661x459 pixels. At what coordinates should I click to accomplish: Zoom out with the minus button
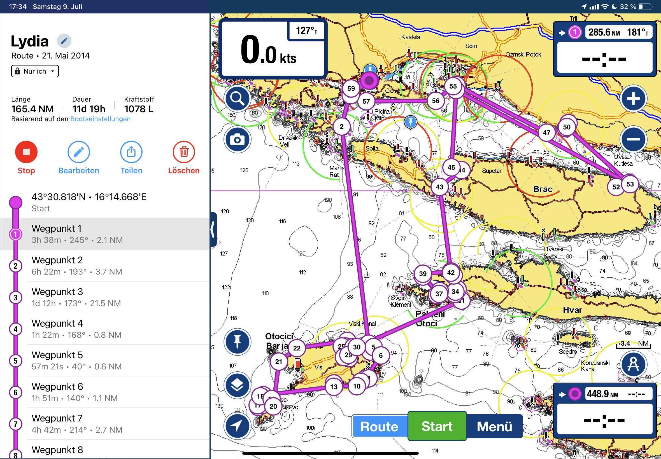[x=633, y=139]
